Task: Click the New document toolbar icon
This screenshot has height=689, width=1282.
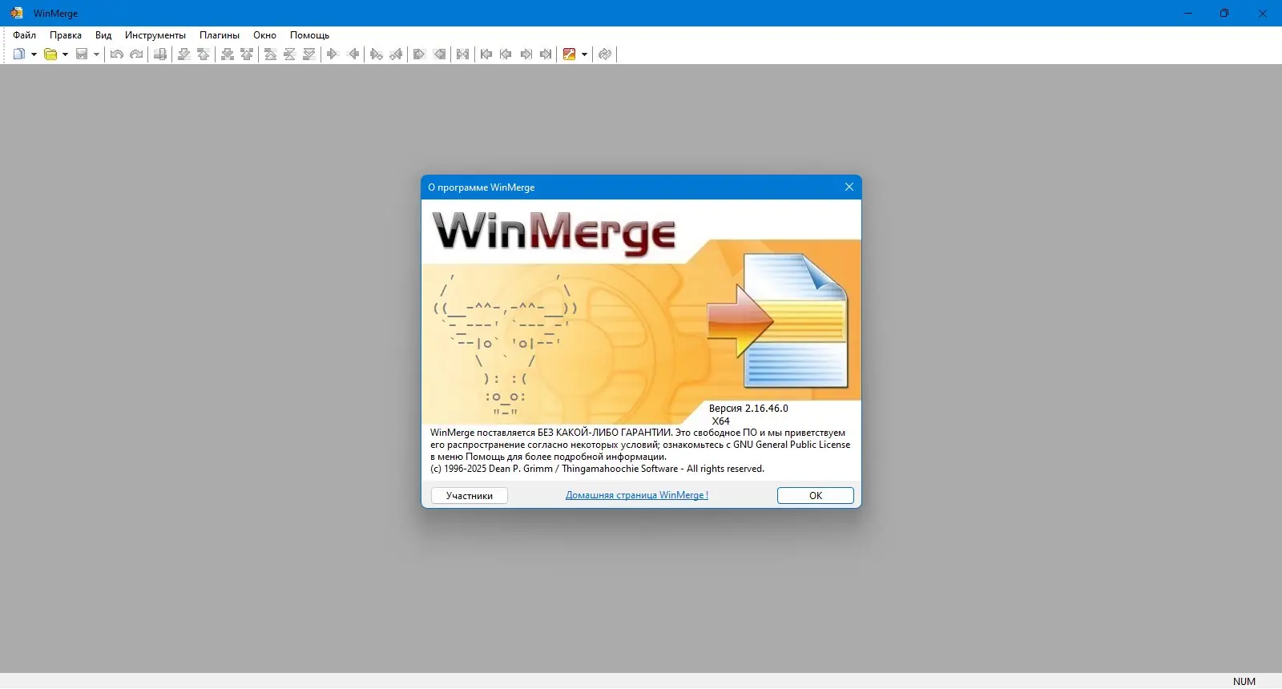Action: 19,54
